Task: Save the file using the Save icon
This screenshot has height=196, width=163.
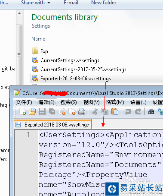Action: 42,112
